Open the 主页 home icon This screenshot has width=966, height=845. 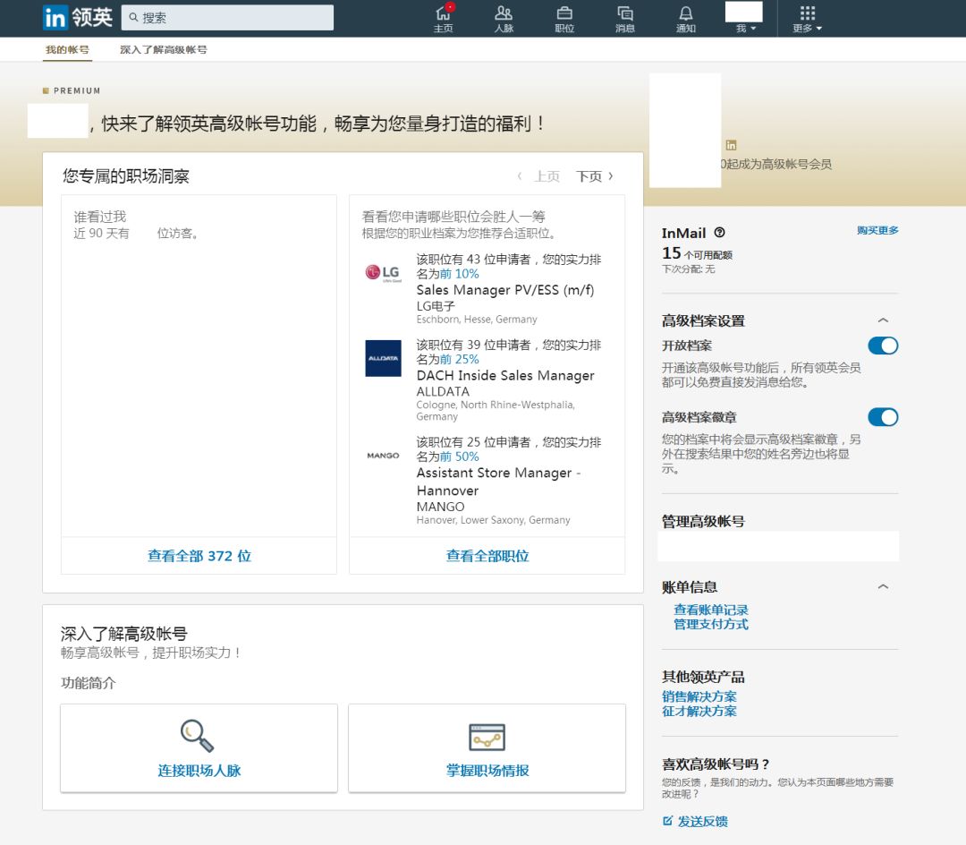point(443,19)
